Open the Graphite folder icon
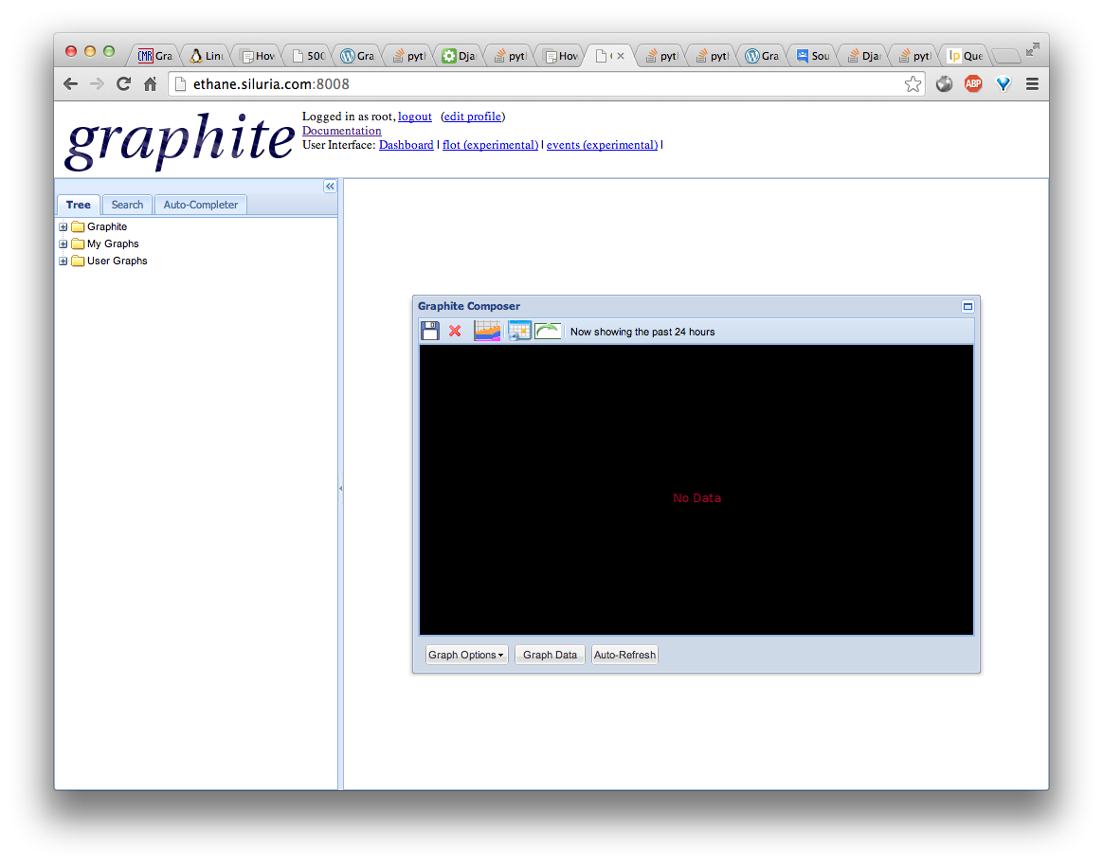This screenshot has height=865, width=1103. [x=78, y=226]
